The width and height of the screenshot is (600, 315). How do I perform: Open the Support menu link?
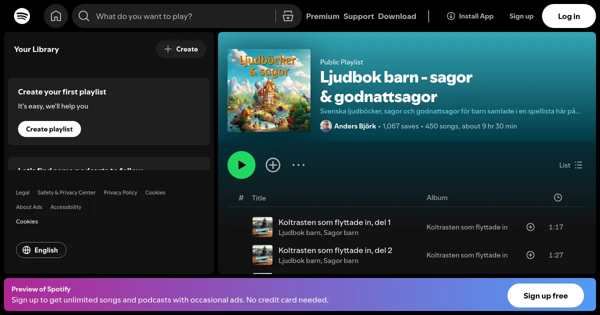pyautogui.click(x=358, y=16)
